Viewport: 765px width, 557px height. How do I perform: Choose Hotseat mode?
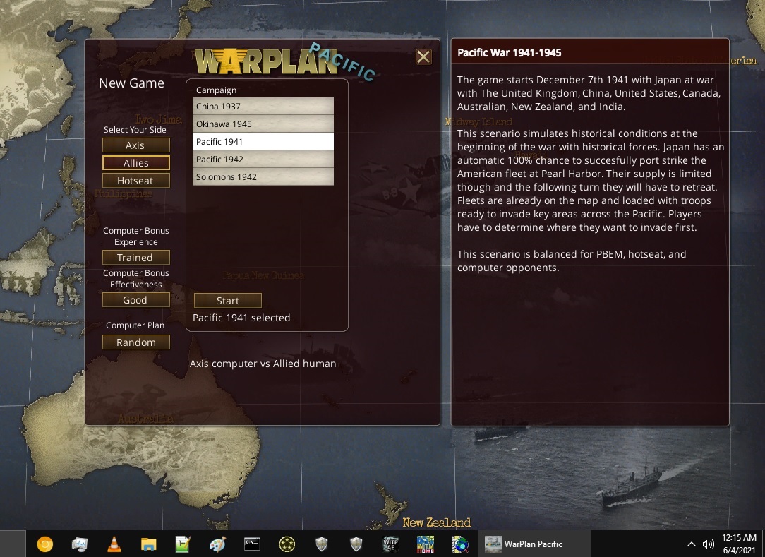point(136,181)
